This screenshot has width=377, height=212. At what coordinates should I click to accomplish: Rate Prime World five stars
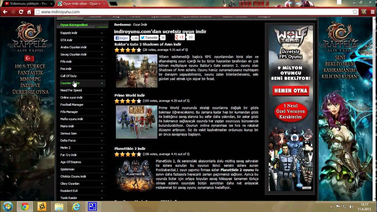pyautogui.click(x=139, y=101)
